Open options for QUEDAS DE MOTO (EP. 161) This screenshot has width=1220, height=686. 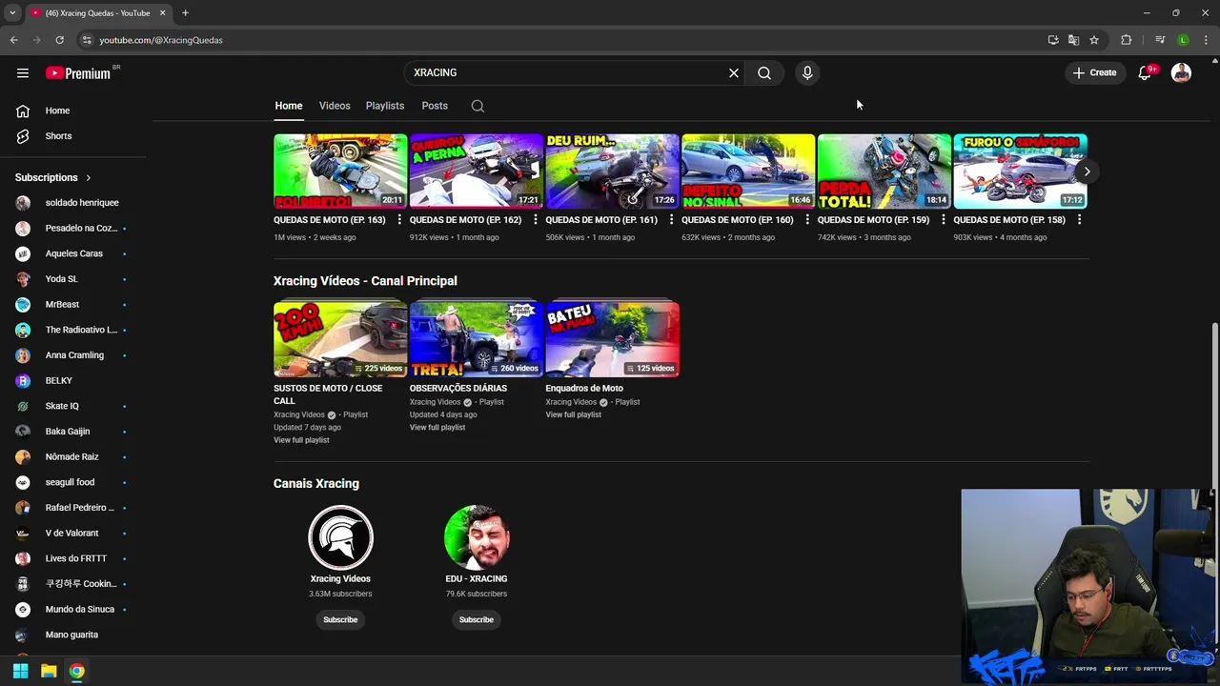671,220
